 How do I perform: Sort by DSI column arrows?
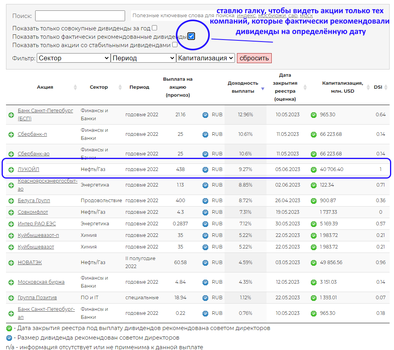386,87
